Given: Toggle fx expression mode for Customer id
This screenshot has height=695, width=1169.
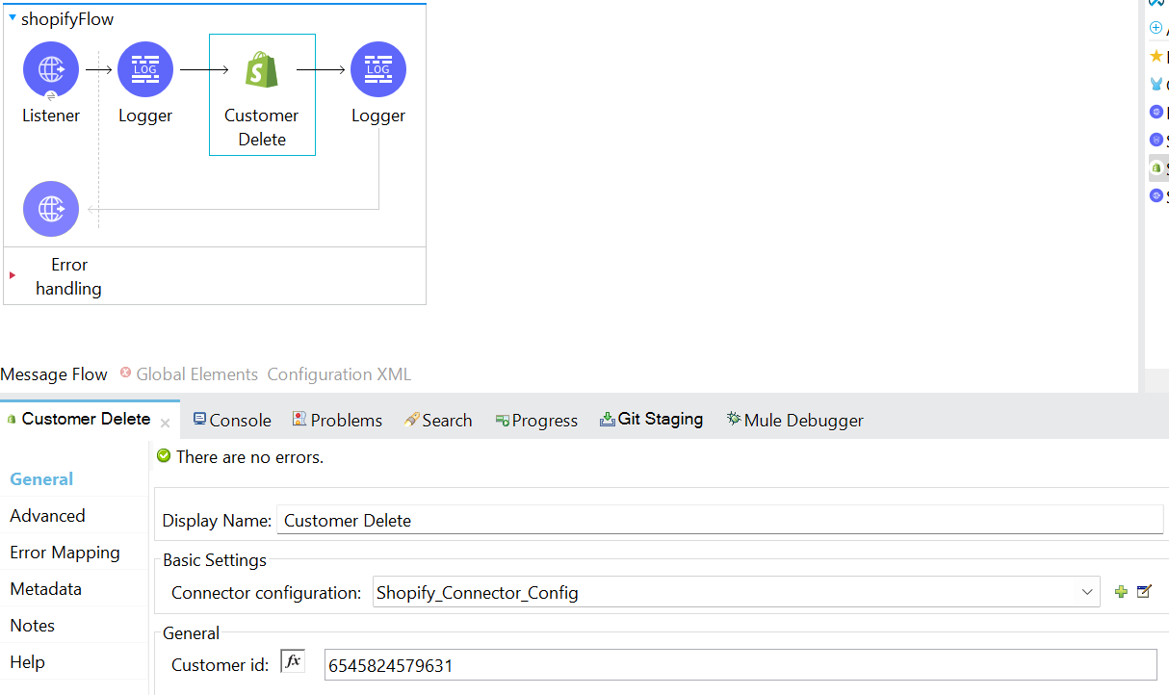Looking at the screenshot, I should point(293,661).
